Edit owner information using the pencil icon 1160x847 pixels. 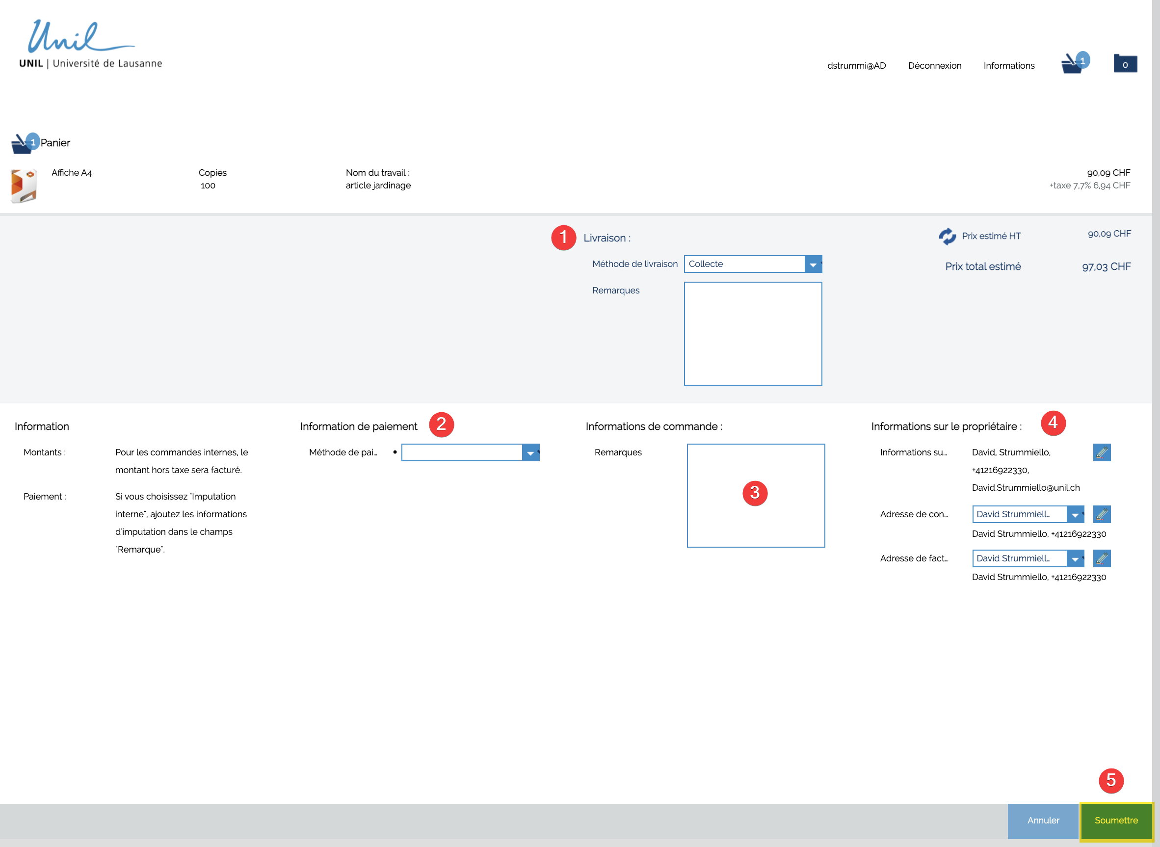click(1102, 452)
